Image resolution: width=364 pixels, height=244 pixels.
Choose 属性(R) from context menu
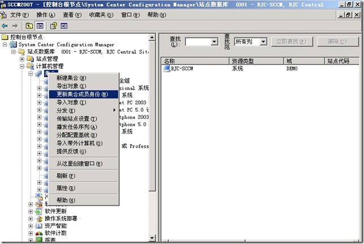84,188
